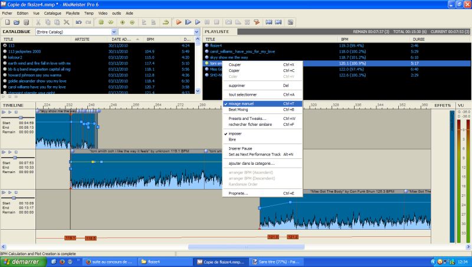Switch to 'Sans titre' Paint taskbar item
Screen dimensions: 472x267
(276, 262)
